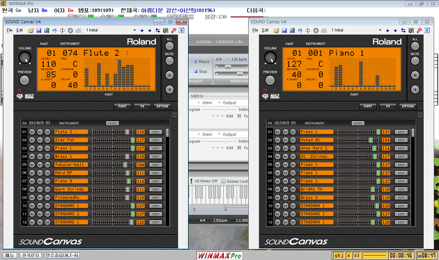Click previous part arrow button in left Sound Canvas
This screenshot has height=260, width=439.
pyautogui.click(x=169, y=90)
